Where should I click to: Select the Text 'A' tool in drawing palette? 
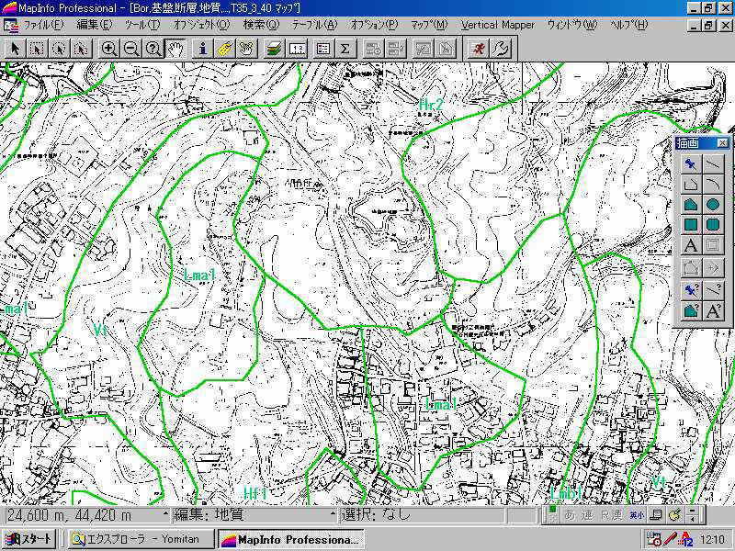click(691, 246)
